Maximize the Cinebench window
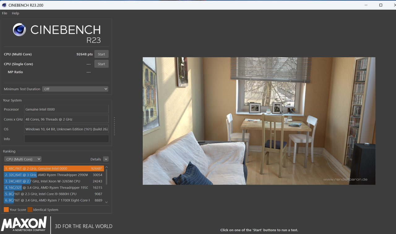Viewport: 396px width, 234px height. [x=381, y=5]
